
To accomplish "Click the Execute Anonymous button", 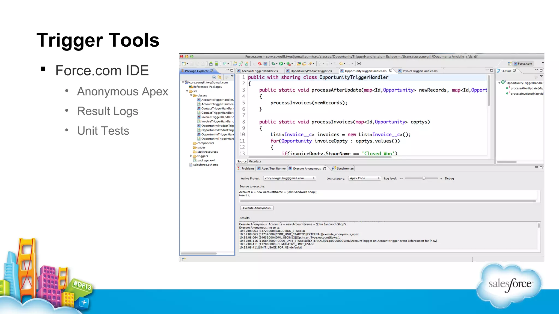I will tap(257, 208).
